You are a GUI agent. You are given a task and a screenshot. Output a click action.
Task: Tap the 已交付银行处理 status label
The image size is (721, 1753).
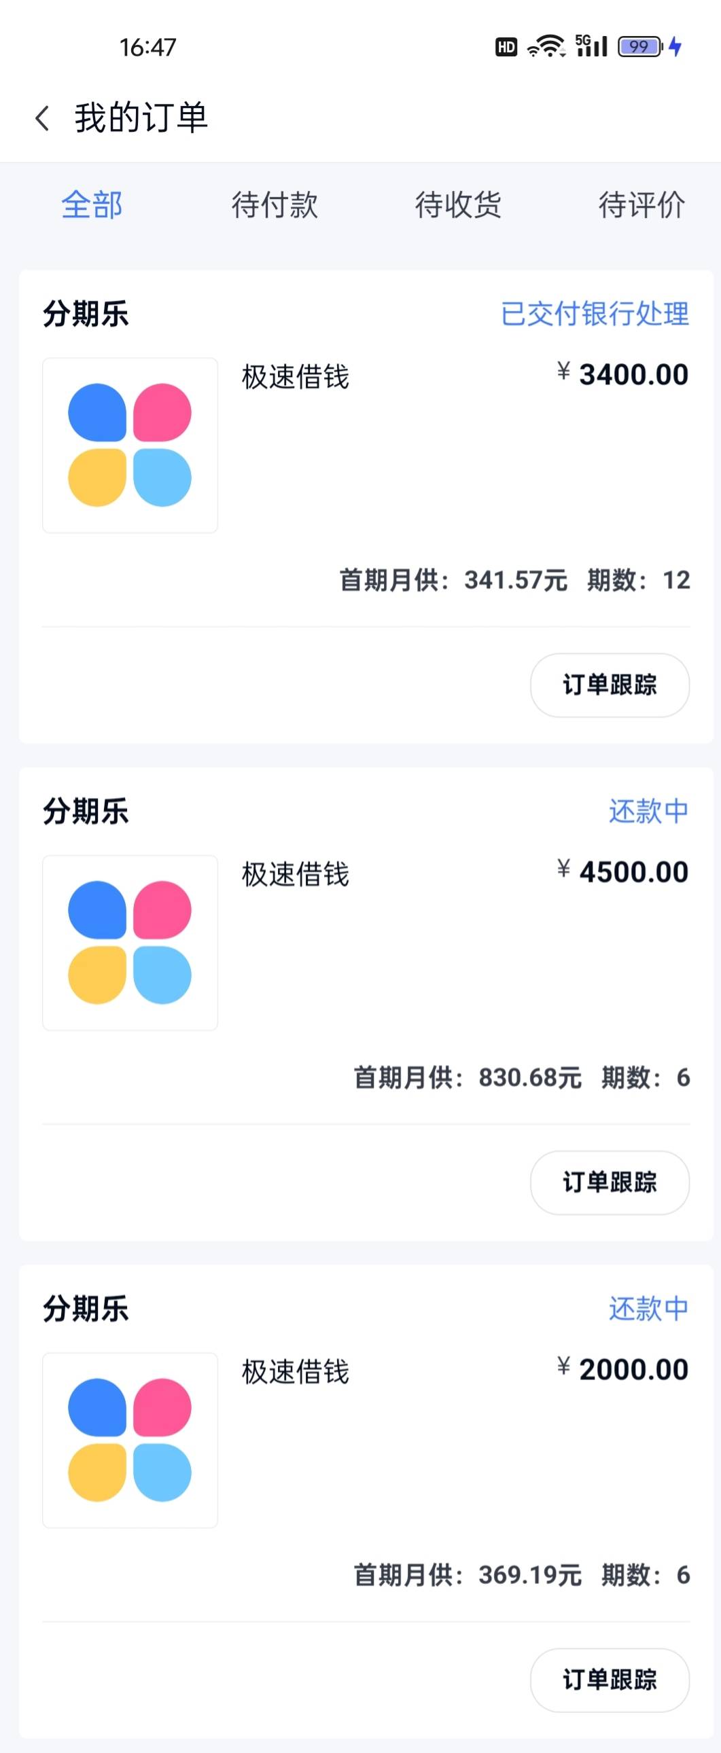tap(595, 314)
